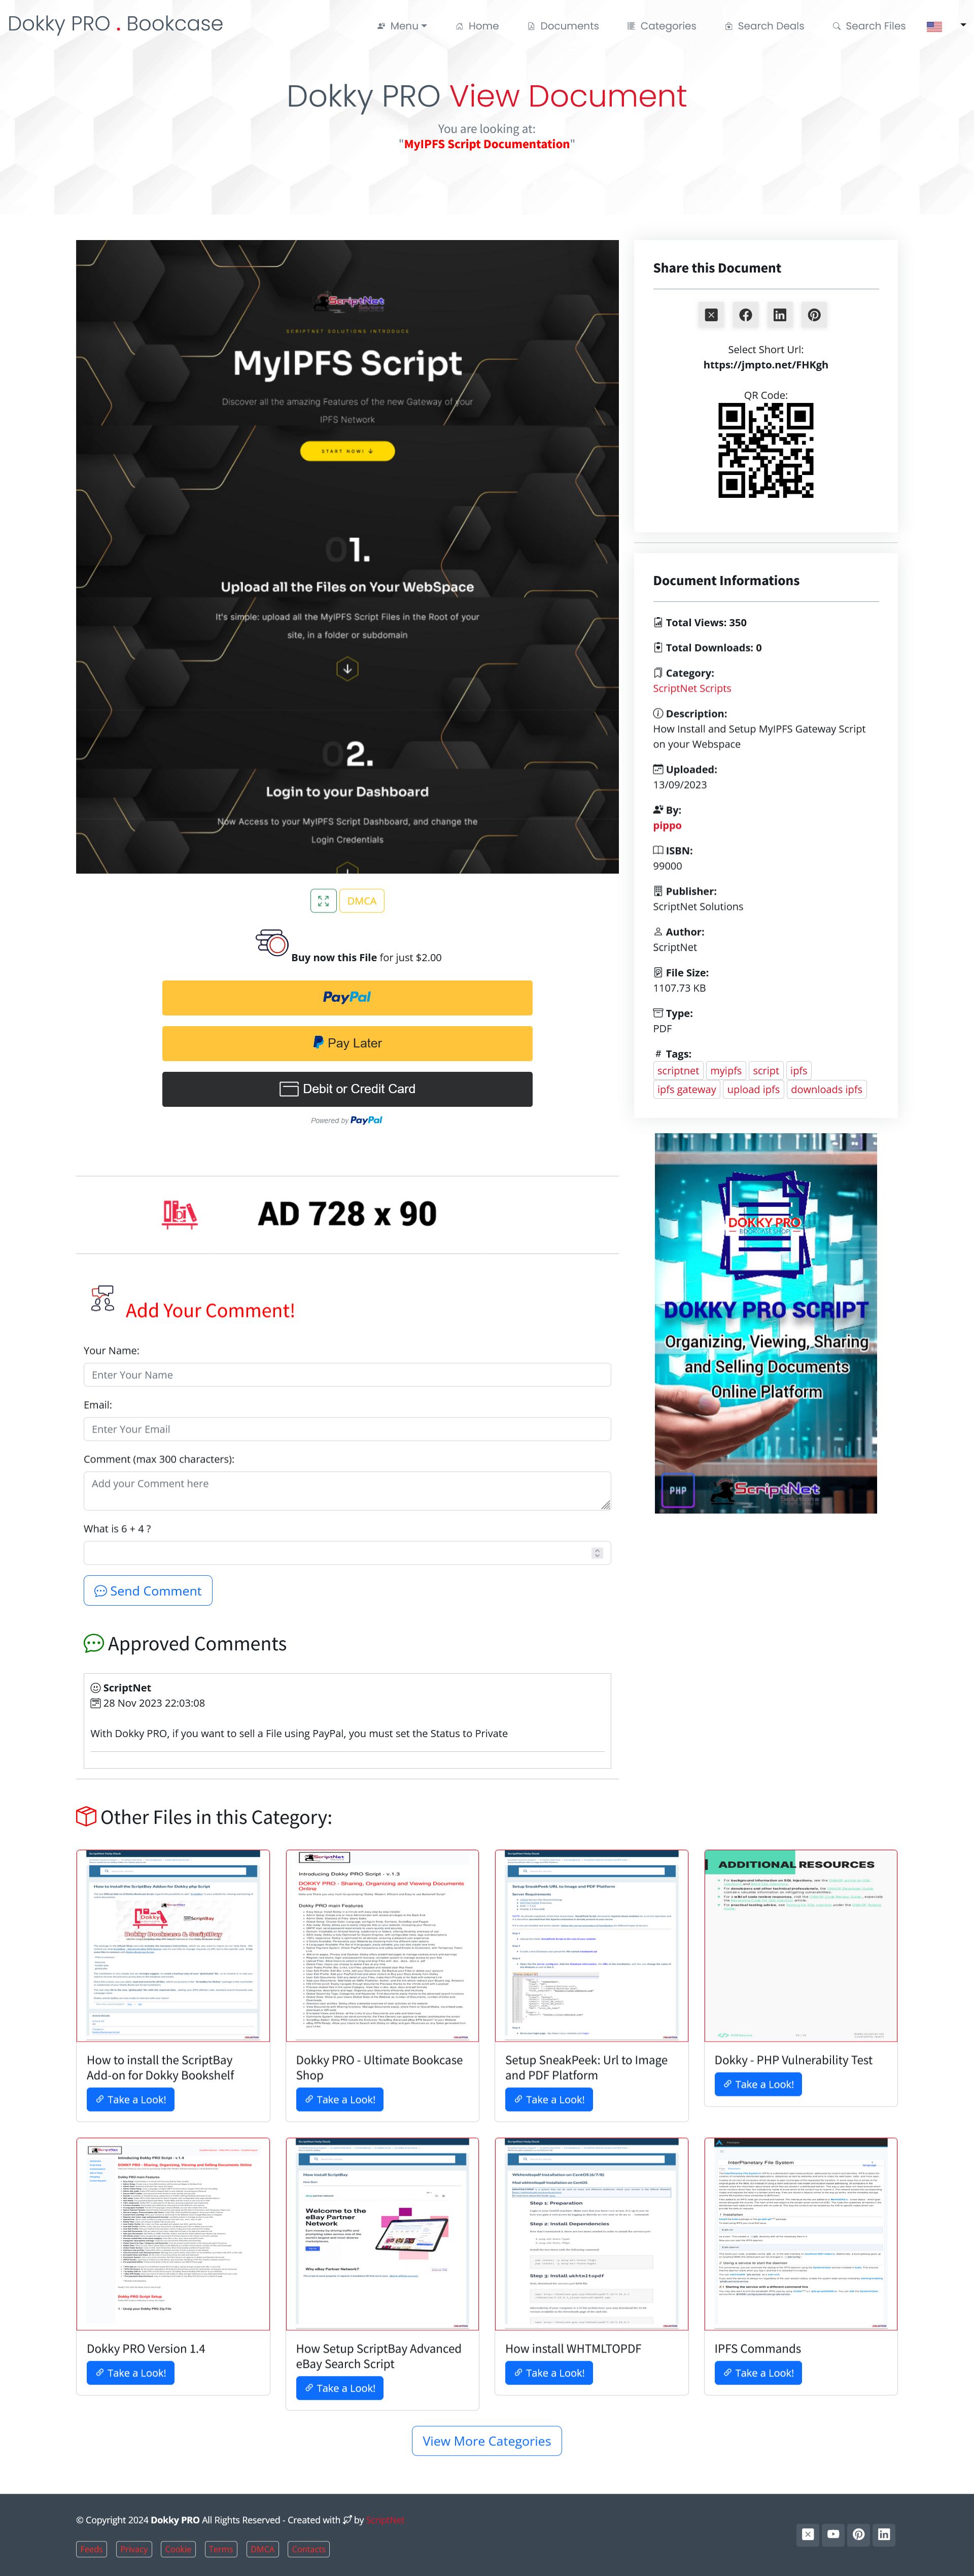Viewport: 974px width, 2576px height.
Task: Click footer LinkedIn icon
Action: [x=884, y=2534]
